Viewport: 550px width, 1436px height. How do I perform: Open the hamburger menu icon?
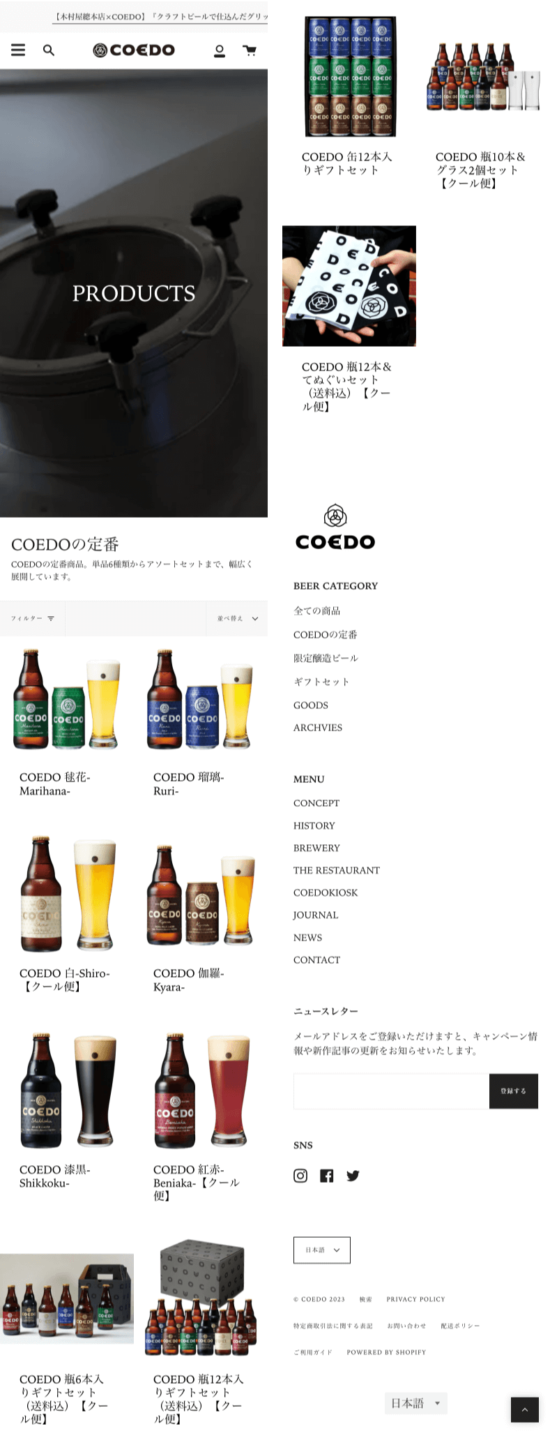coord(18,50)
